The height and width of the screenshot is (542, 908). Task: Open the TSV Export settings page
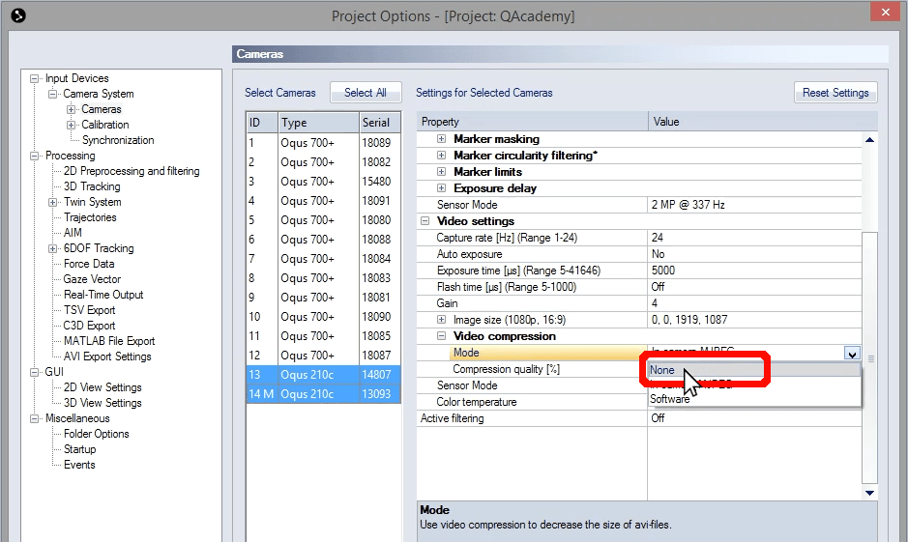89,310
